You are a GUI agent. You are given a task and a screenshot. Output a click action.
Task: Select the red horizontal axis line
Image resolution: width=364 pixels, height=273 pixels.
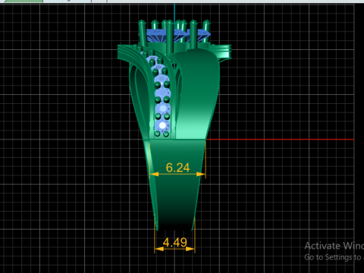[x=280, y=140]
